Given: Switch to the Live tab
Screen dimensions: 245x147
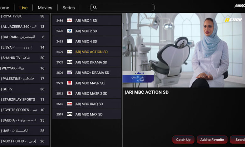Looking at the screenshot, I should click(x=24, y=8).
